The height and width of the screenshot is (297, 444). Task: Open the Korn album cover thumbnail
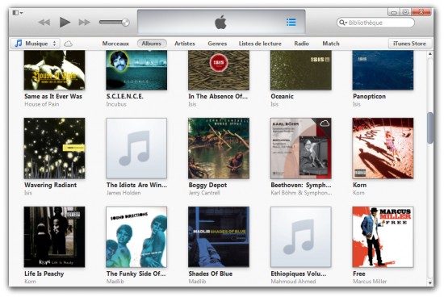[383, 148]
